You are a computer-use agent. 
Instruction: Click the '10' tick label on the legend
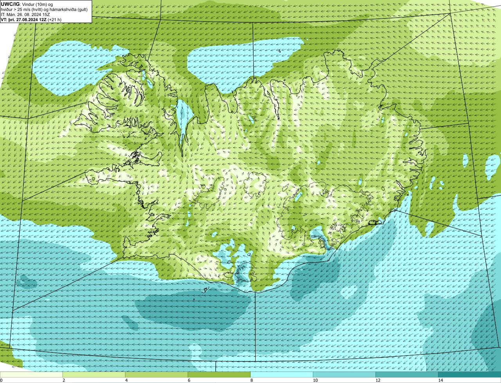coord(315,380)
